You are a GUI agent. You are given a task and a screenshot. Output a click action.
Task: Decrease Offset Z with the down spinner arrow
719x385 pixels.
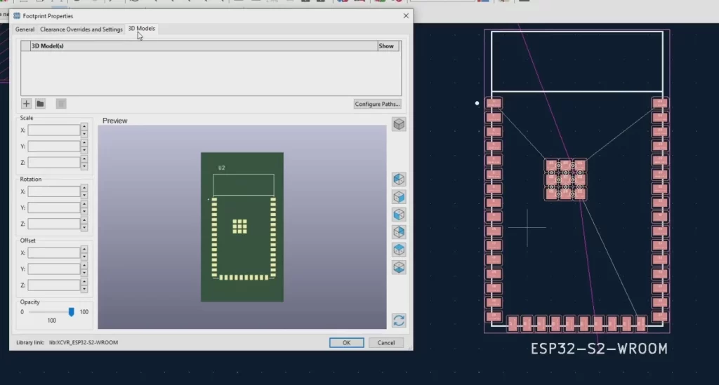[84, 288]
